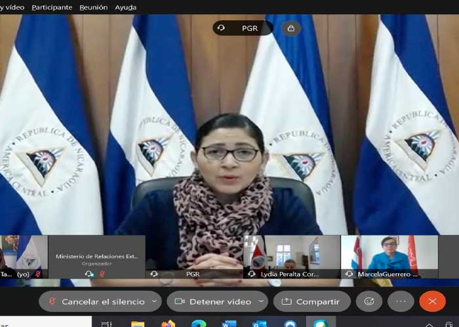Screen dimensions: 459x327
Task: Open Outlook from the taskbar
Action: tap(259, 323)
